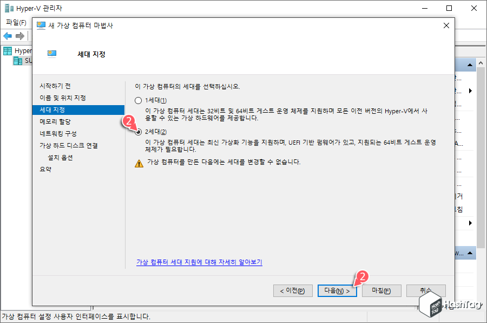Click the 이 가상 컴퓨터의 세대를 선택하십시오 text
The height and width of the screenshot is (323, 487).
point(187,87)
